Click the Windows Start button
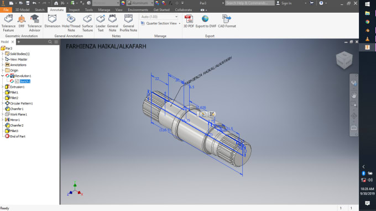The width and height of the screenshot is (376, 211). [367, 4]
